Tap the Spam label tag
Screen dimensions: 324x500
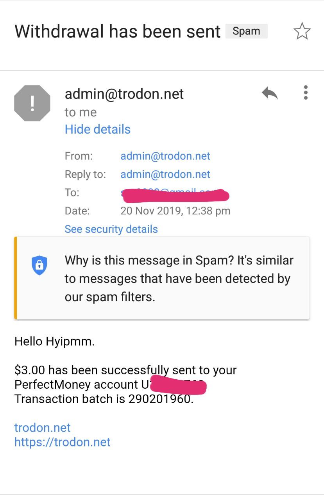[246, 31]
